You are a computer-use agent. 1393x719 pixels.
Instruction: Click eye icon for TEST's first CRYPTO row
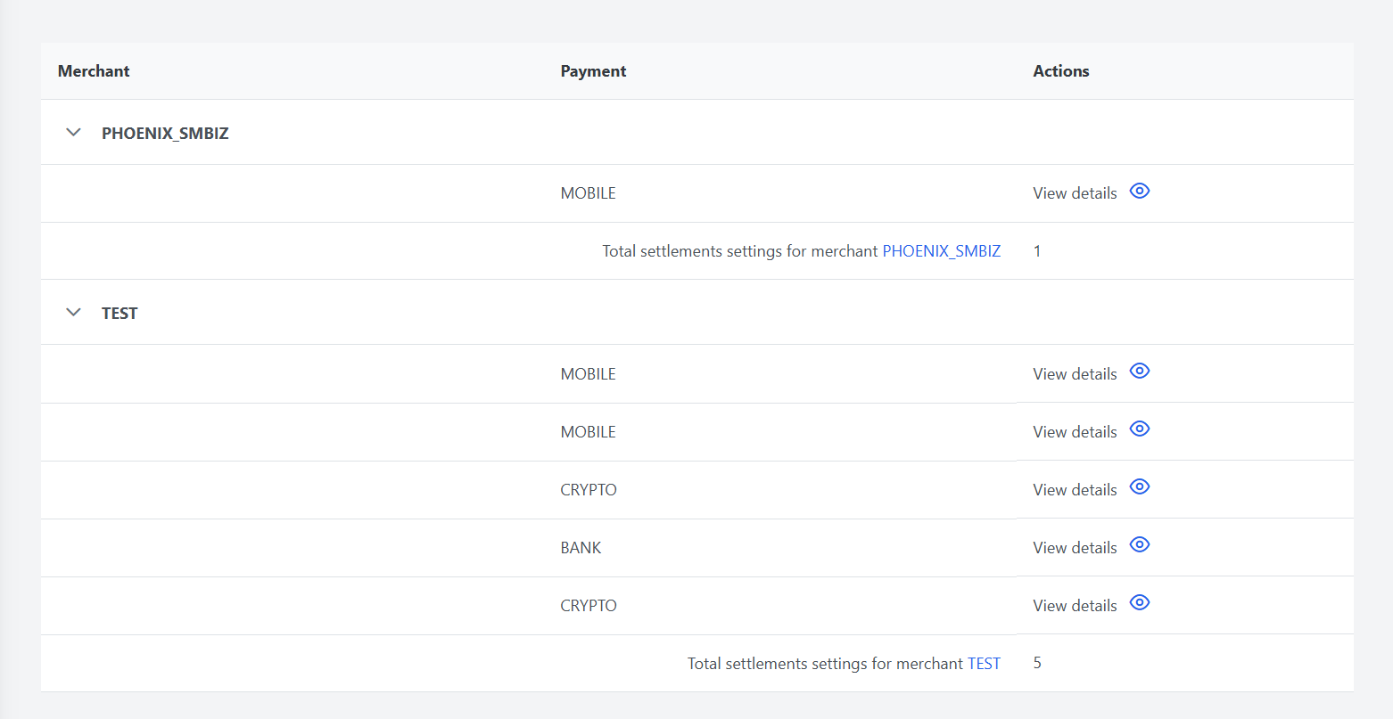tap(1139, 487)
